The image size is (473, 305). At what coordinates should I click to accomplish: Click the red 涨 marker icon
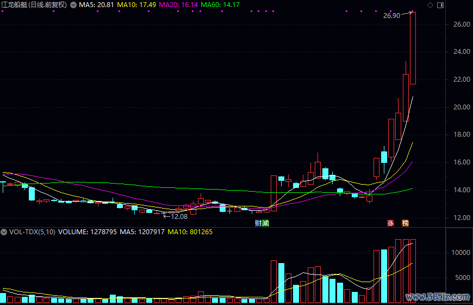pos(390,223)
